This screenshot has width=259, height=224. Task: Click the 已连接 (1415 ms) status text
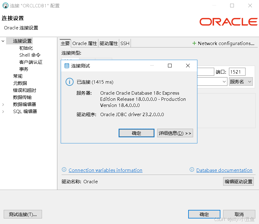pos(95,82)
